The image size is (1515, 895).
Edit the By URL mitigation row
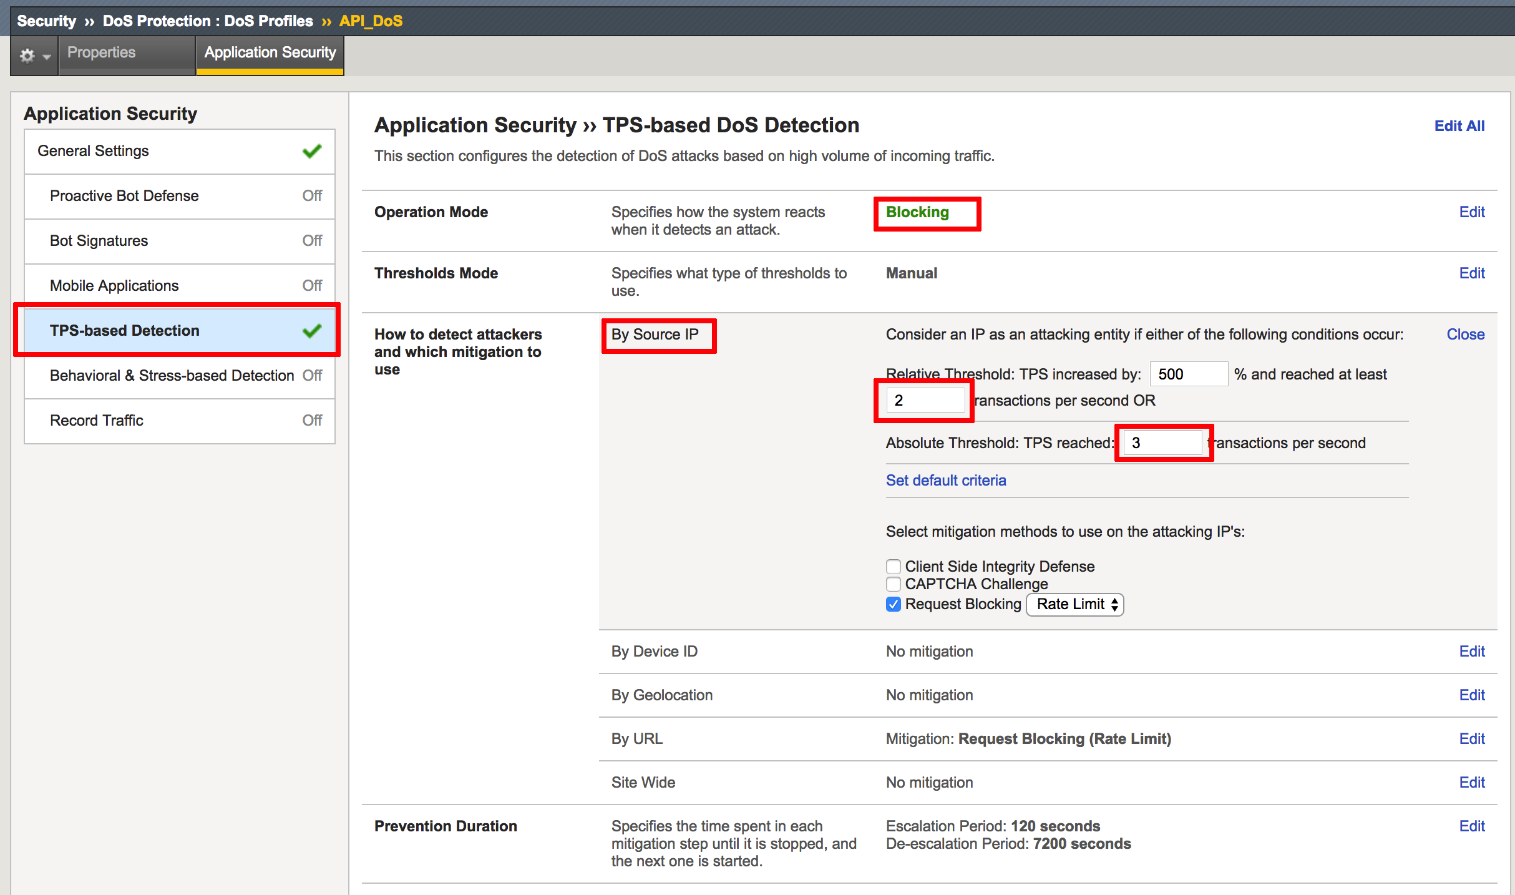click(x=1472, y=739)
